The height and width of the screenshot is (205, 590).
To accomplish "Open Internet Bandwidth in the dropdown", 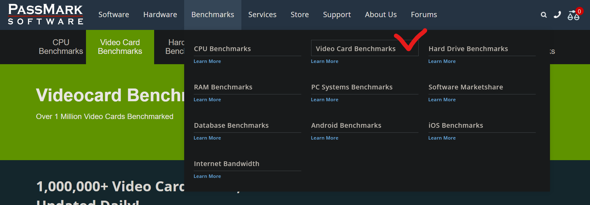I will pyautogui.click(x=226, y=164).
